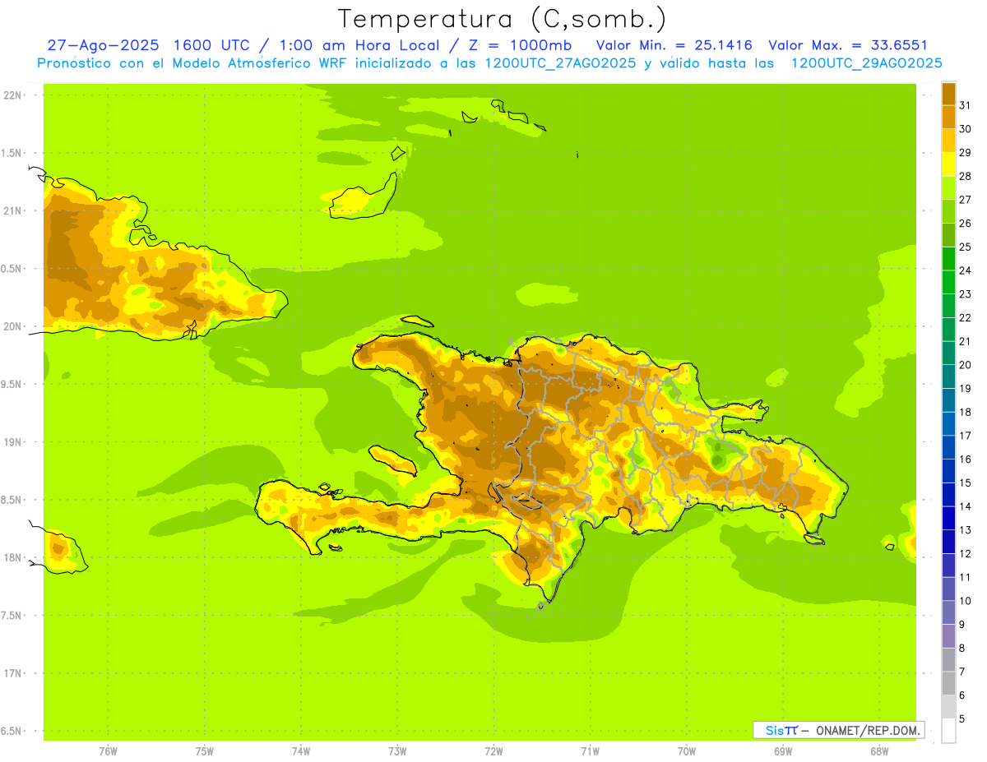Select the blue colorbar swatch between 15 and 16
The image size is (987, 762).
coord(948,471)
